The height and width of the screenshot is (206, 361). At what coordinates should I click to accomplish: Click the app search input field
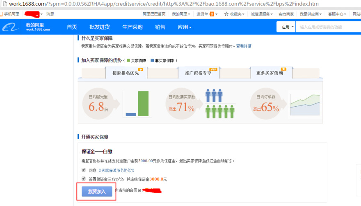(x=329, y=27)
